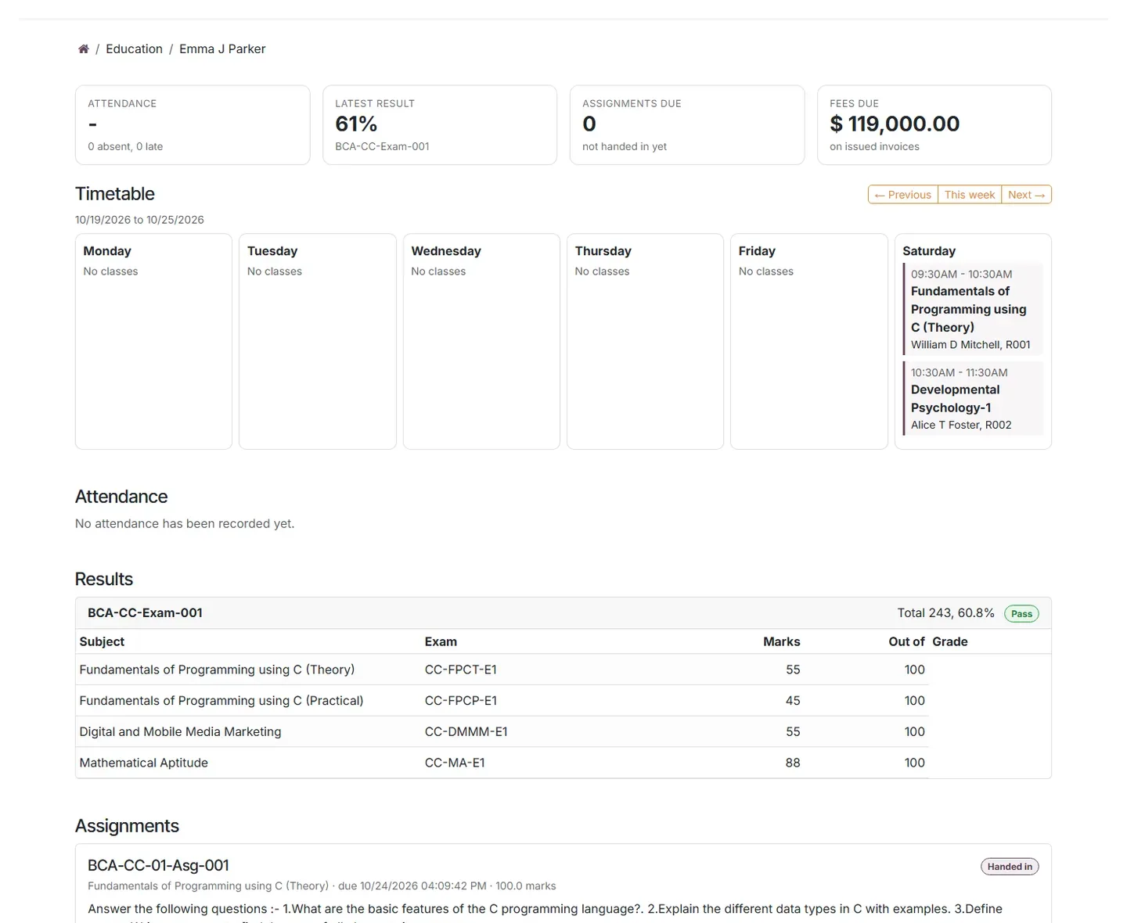Image resolution: width=1127 pixels, height=923 pixels.
Task: Select the Mathematical Aptitude subject row
Action: [x=502, y=763]
